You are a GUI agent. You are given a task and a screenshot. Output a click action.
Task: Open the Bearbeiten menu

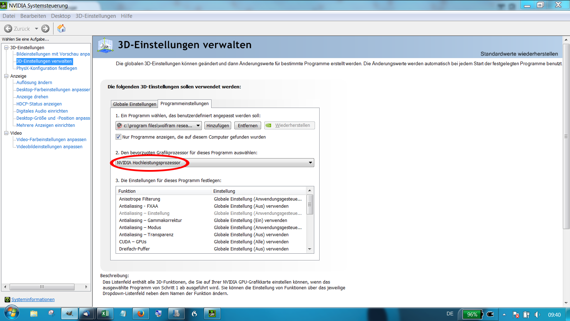[x=33, y=16]
